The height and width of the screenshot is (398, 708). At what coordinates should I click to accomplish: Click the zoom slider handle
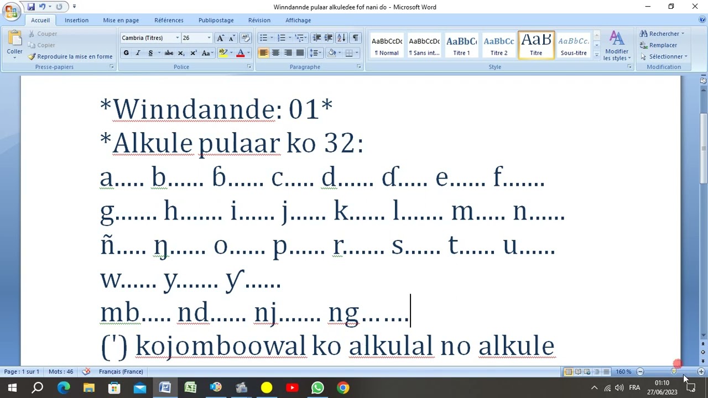pyautogui.click(x=674, y=372)
